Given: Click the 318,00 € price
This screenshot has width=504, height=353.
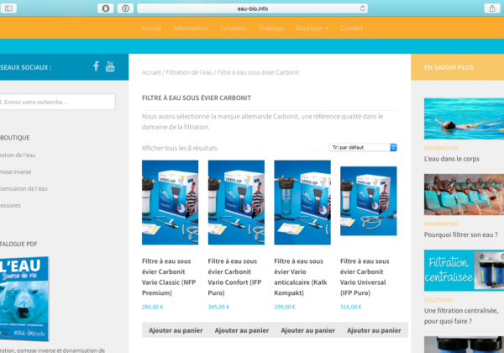Looking at the screenshot, I should click(x=350, y=307).
